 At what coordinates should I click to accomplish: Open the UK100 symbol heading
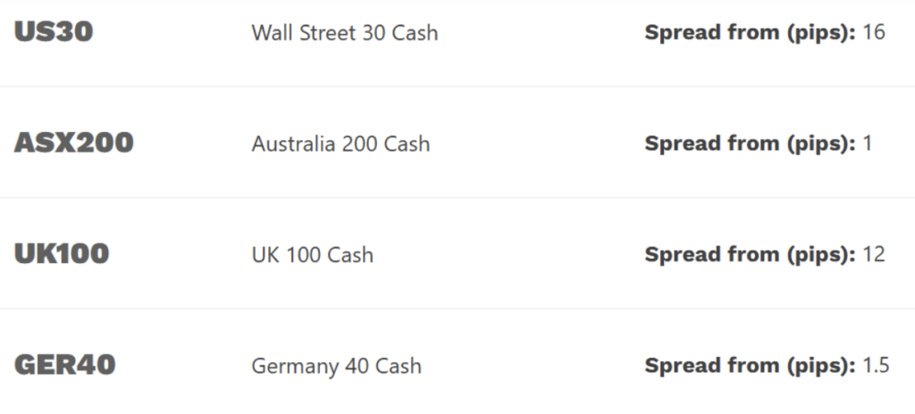[62, 255]
